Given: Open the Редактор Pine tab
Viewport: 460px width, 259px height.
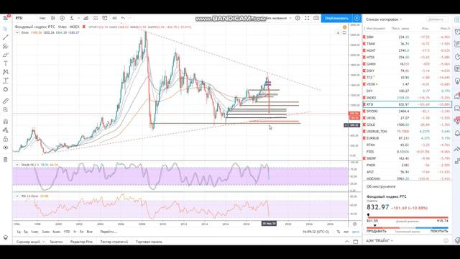Looking at the screenshot, I should (x=81, y=242).
